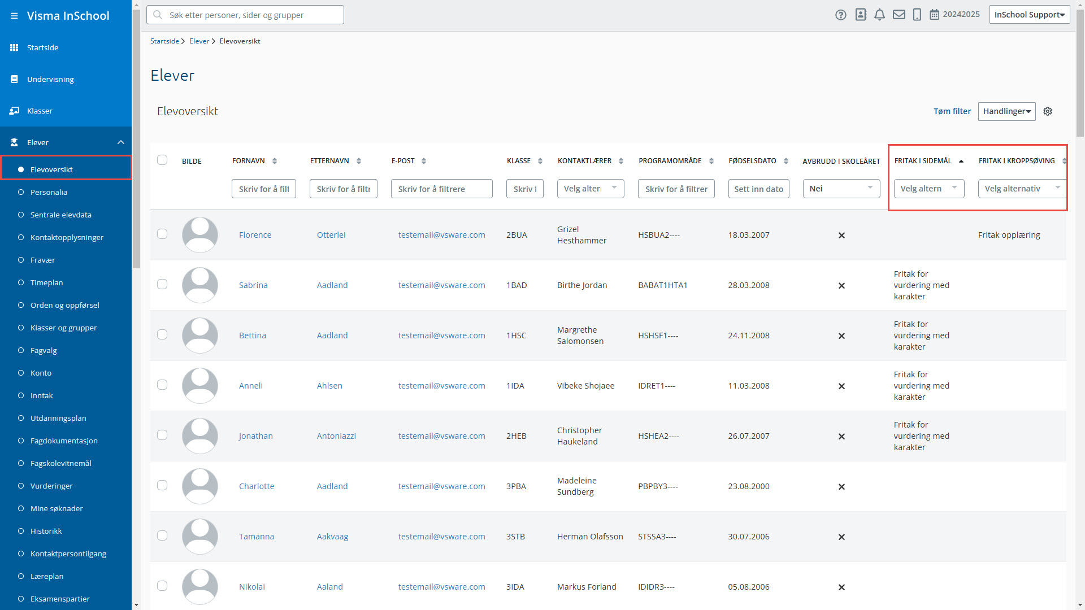The width and height of the screenshot is (1085, 610).
Task: Select checkbox for Charlotte Aadland row
Action: tap(162, 485)
